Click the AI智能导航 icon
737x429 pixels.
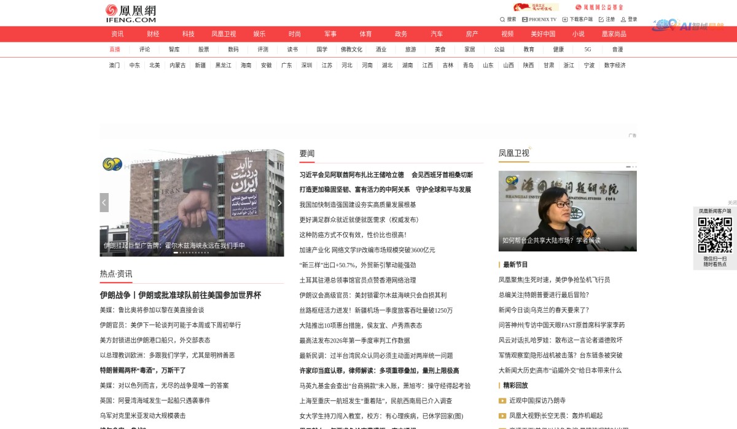[x=690, y=23]
